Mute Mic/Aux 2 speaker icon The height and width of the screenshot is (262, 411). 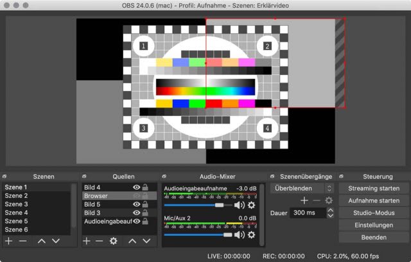[239, 235]
